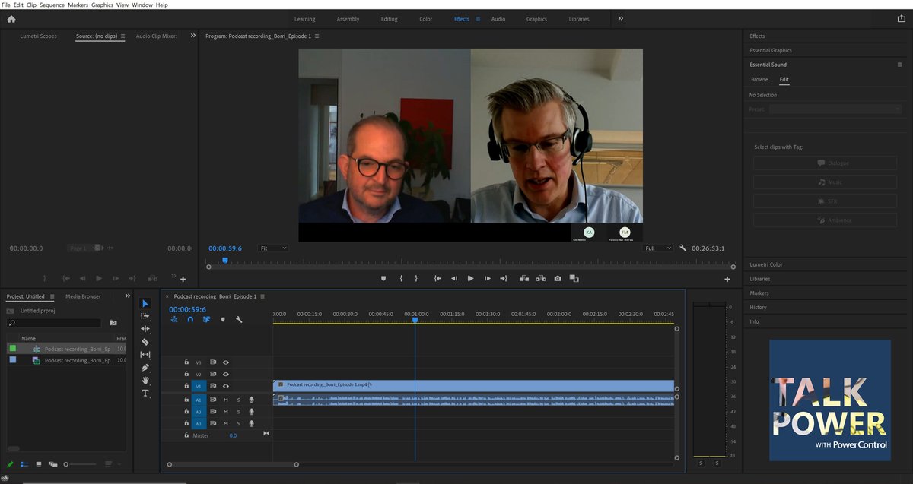Open the Full playback resolution dropdown
The height and width of the screenshot is (484, 913).
coord(659,248)
